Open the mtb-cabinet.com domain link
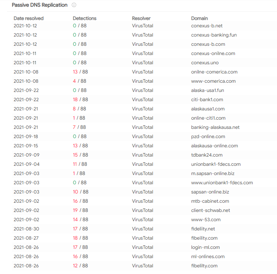The width and height of the screenshot is (277, 274). (x=210, y=201)
